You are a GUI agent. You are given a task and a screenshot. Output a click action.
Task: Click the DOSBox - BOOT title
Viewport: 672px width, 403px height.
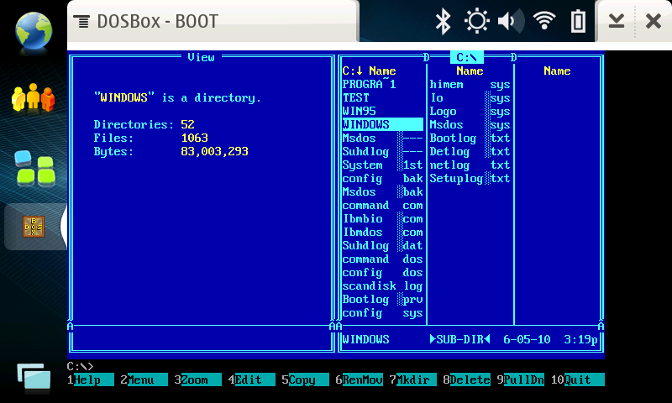158,22
